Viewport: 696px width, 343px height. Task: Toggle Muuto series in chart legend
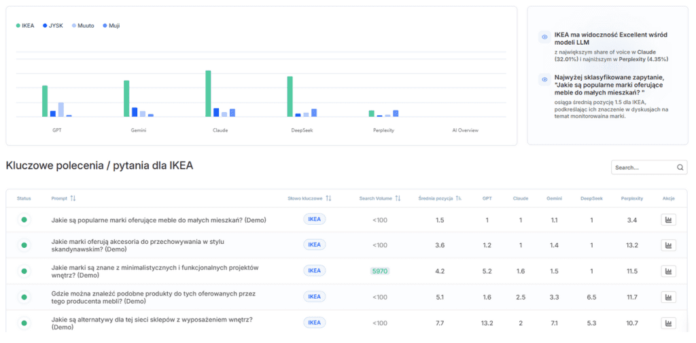pyautogui.click(x=83, y=26)
